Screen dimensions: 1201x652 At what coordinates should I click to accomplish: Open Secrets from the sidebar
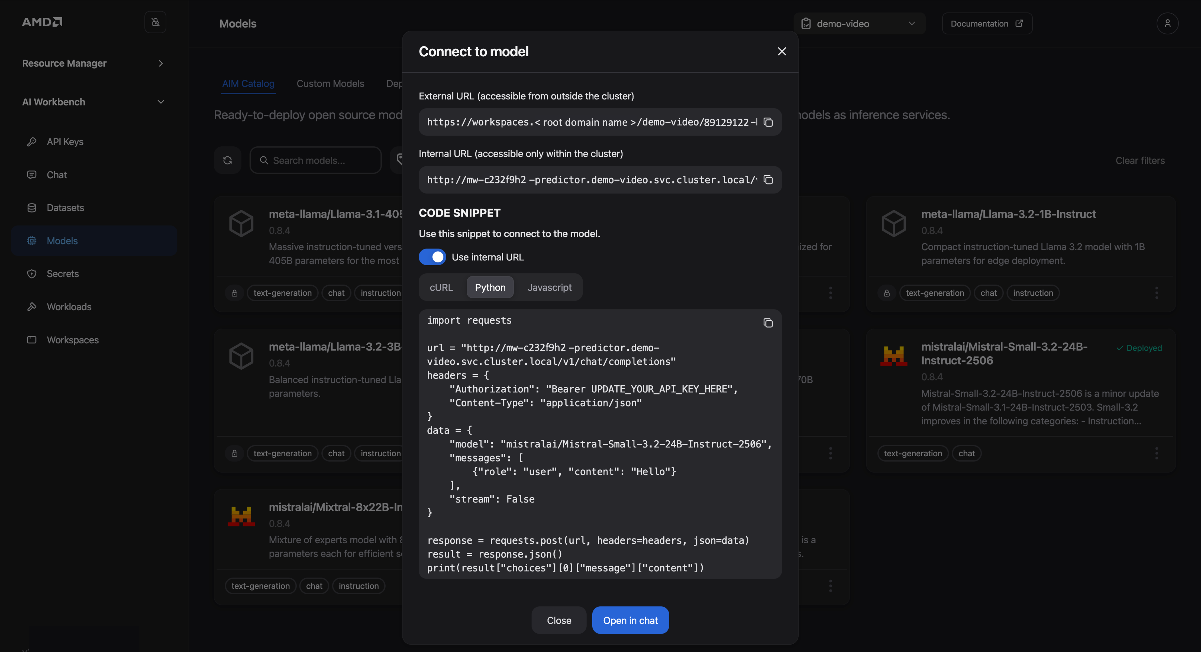coord(63,274)
